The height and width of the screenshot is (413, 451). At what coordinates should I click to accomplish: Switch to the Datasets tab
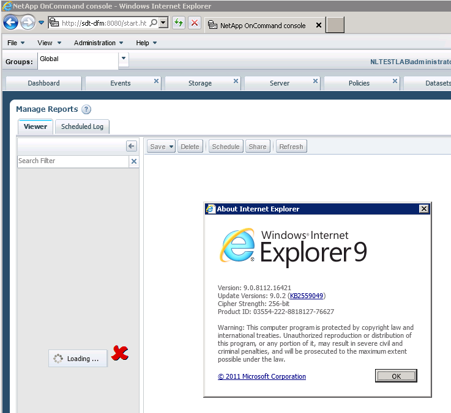(x=427, y=83)
